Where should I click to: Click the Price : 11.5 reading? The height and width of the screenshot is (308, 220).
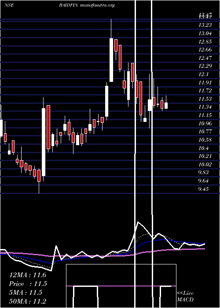[28, 284]
